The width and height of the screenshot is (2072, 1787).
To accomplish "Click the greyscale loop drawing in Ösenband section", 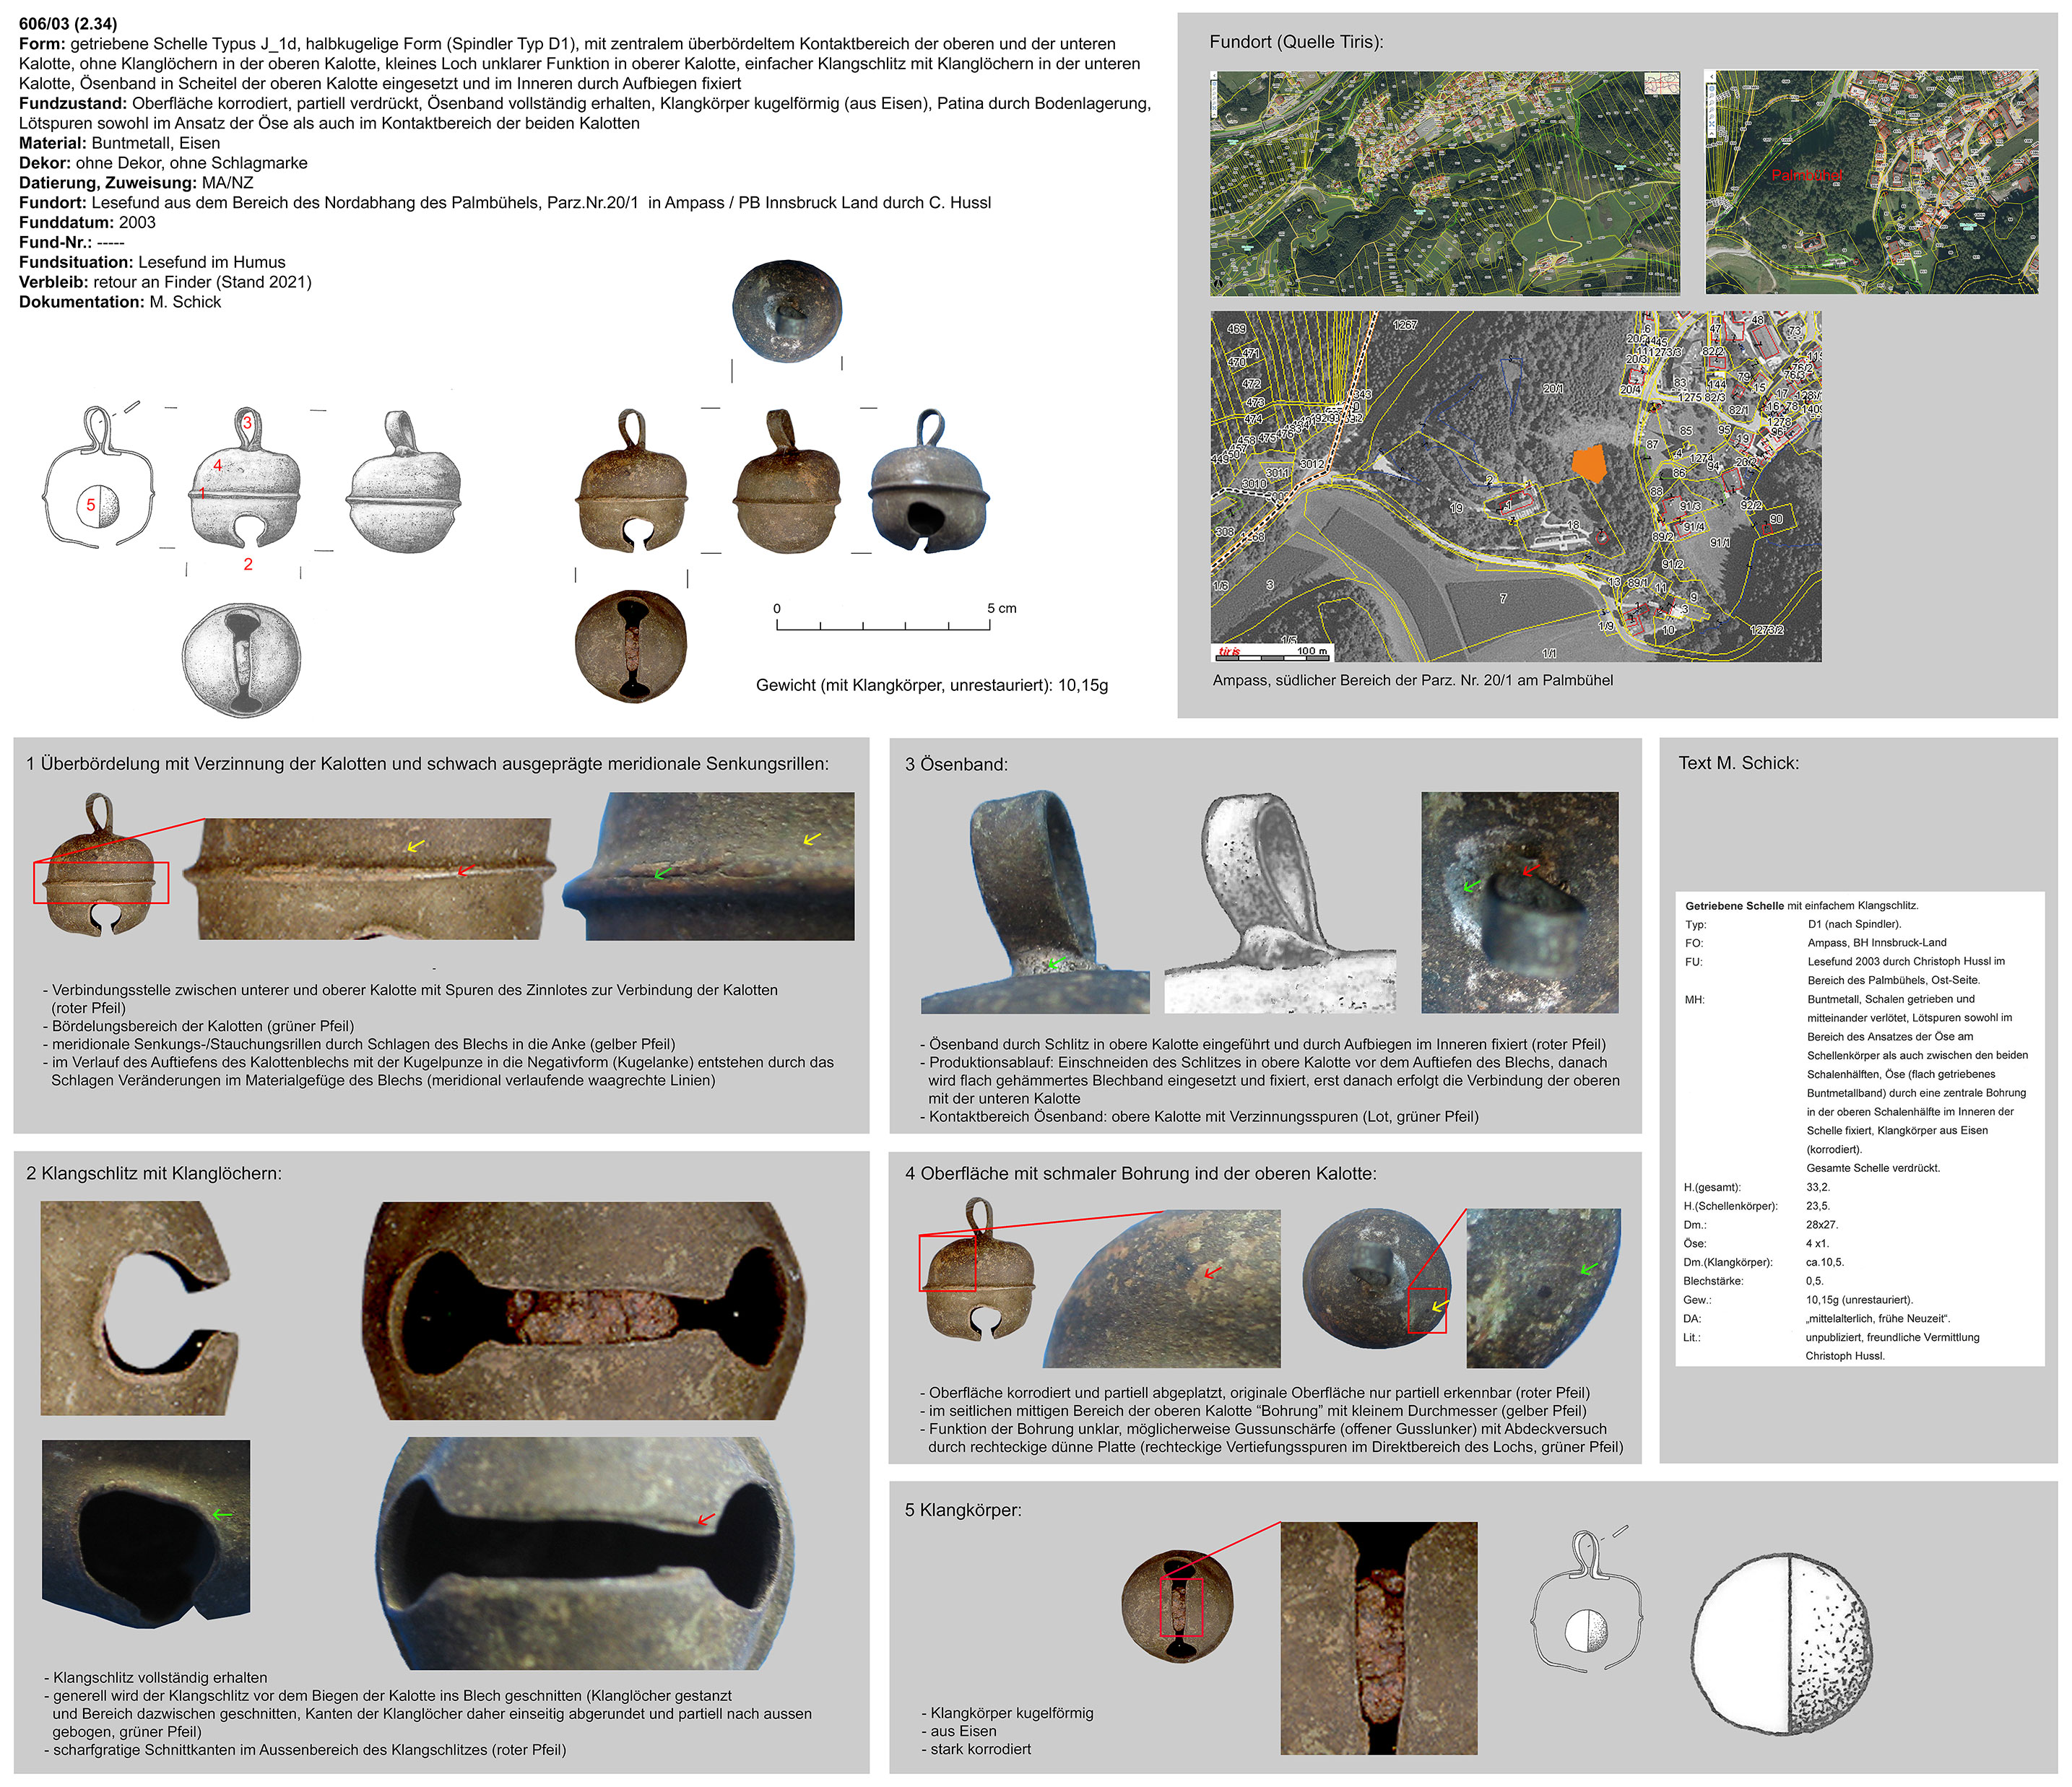I will click(1279, 902).
